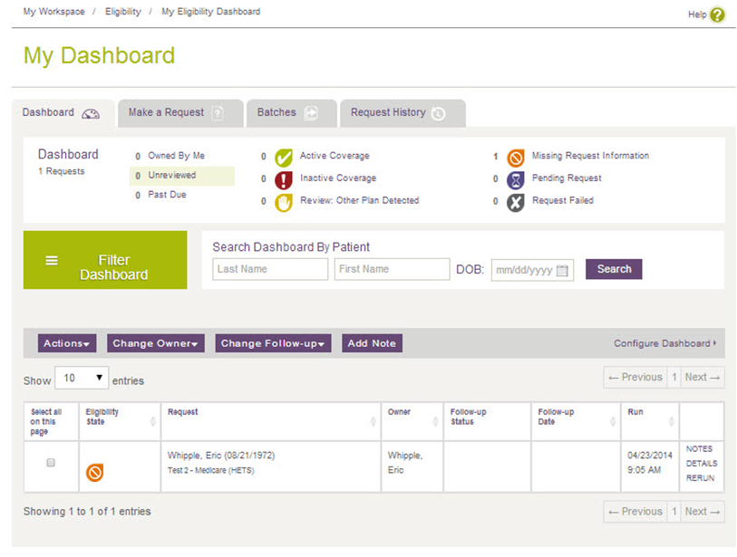Filter by Owned By Me

[176, 156]
